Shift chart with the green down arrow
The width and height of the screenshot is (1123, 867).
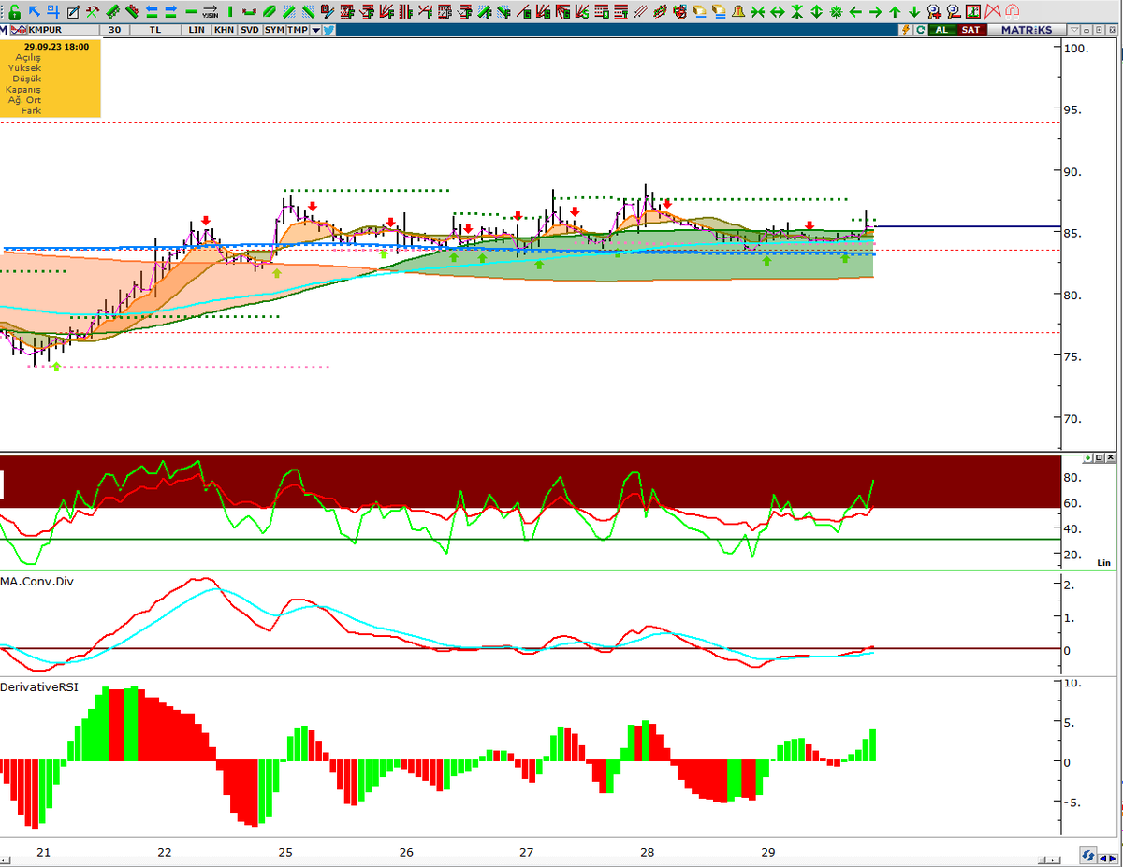[x=914, y=12]
